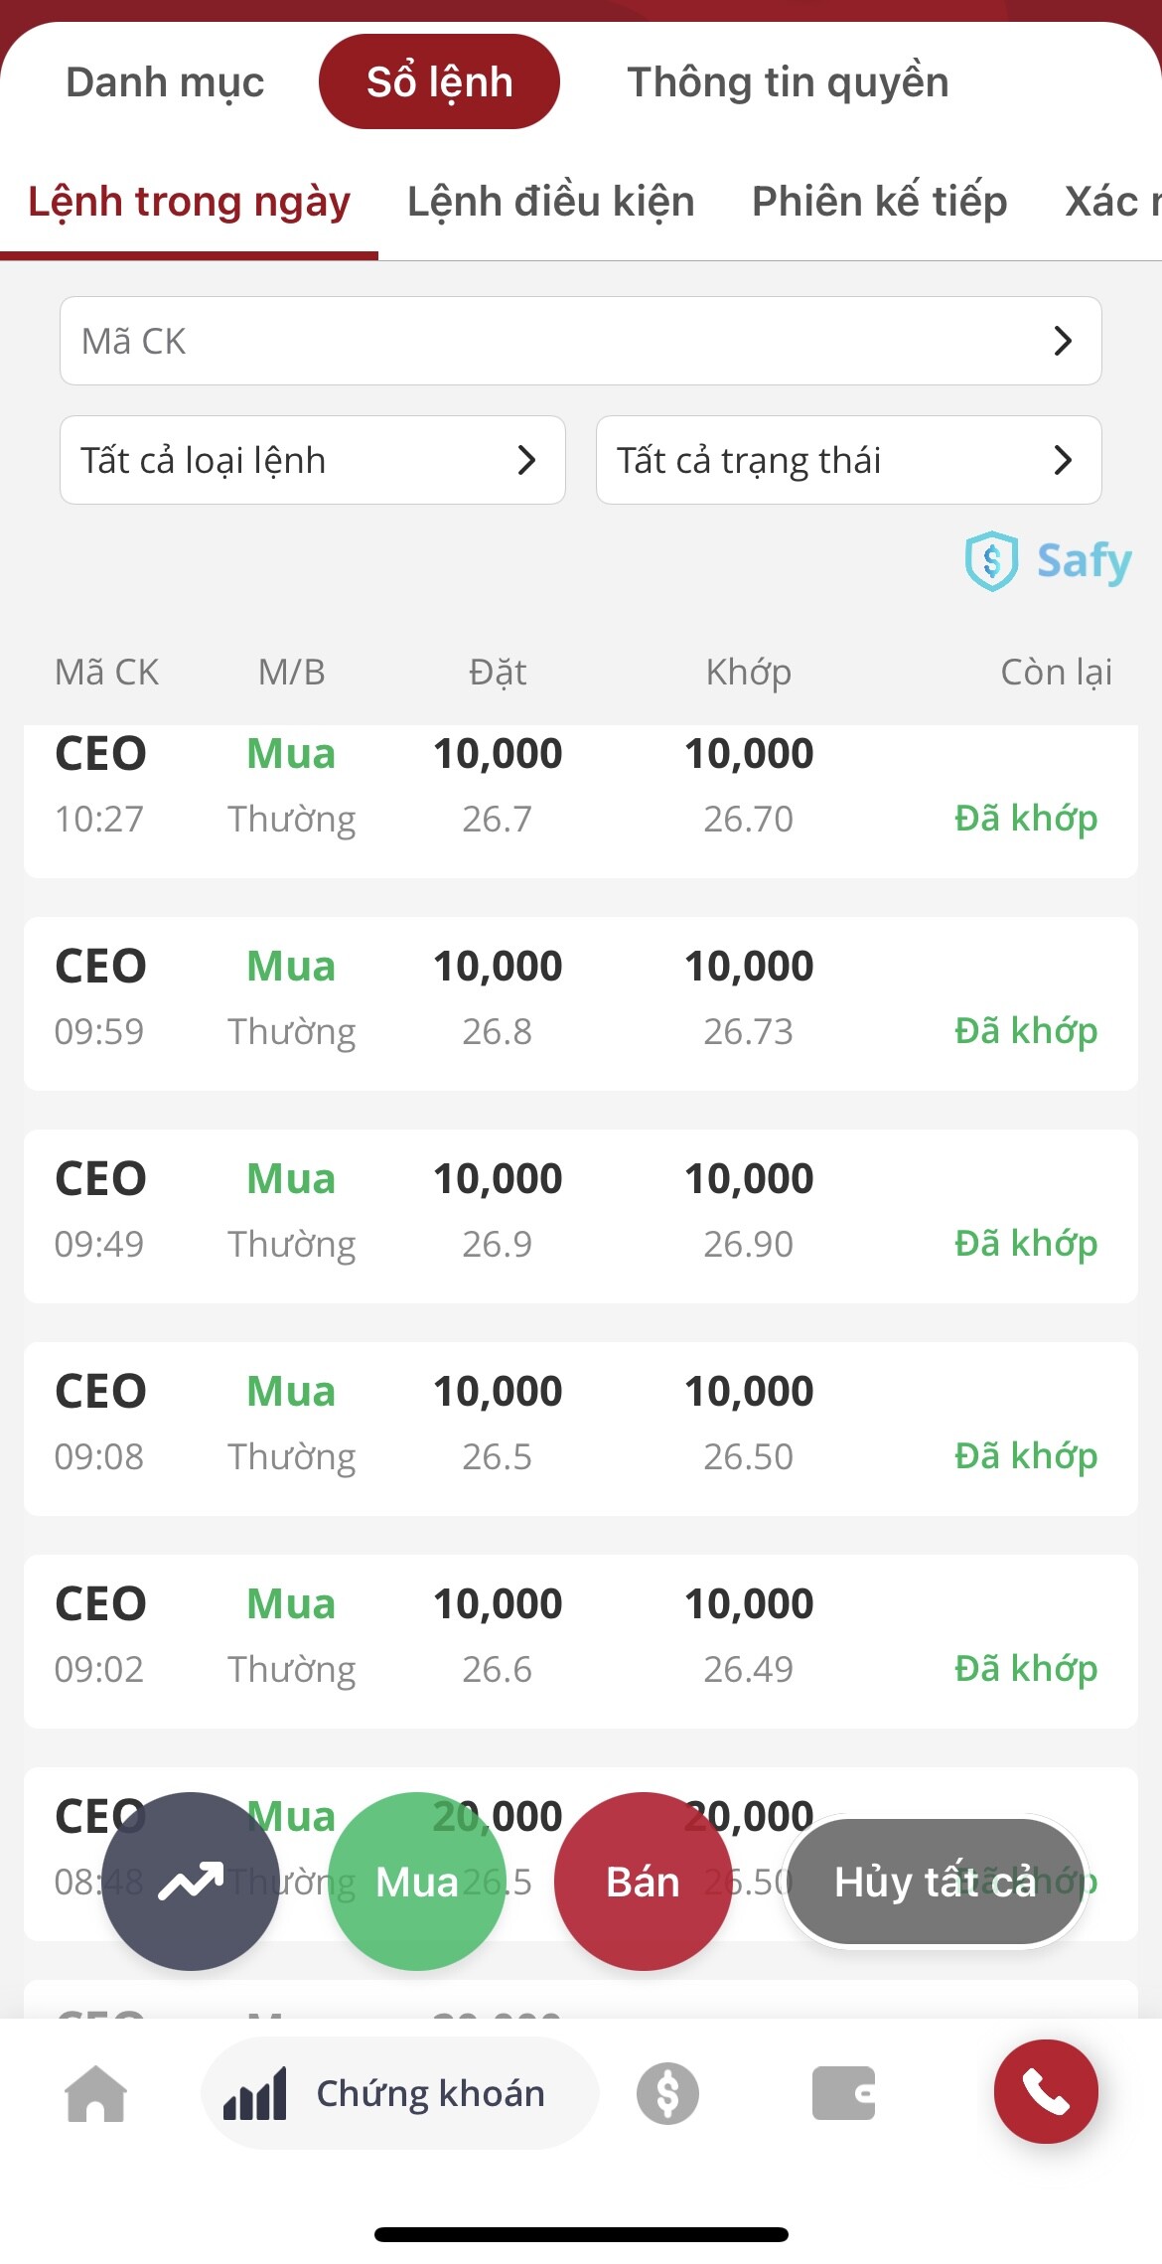1162x2264 pixels.
Task: Switch to Lệnh điều kiện tab
Action: point(550,202)
